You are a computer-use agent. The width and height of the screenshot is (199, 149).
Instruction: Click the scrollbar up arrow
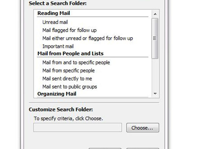click(x=155, y=14)
